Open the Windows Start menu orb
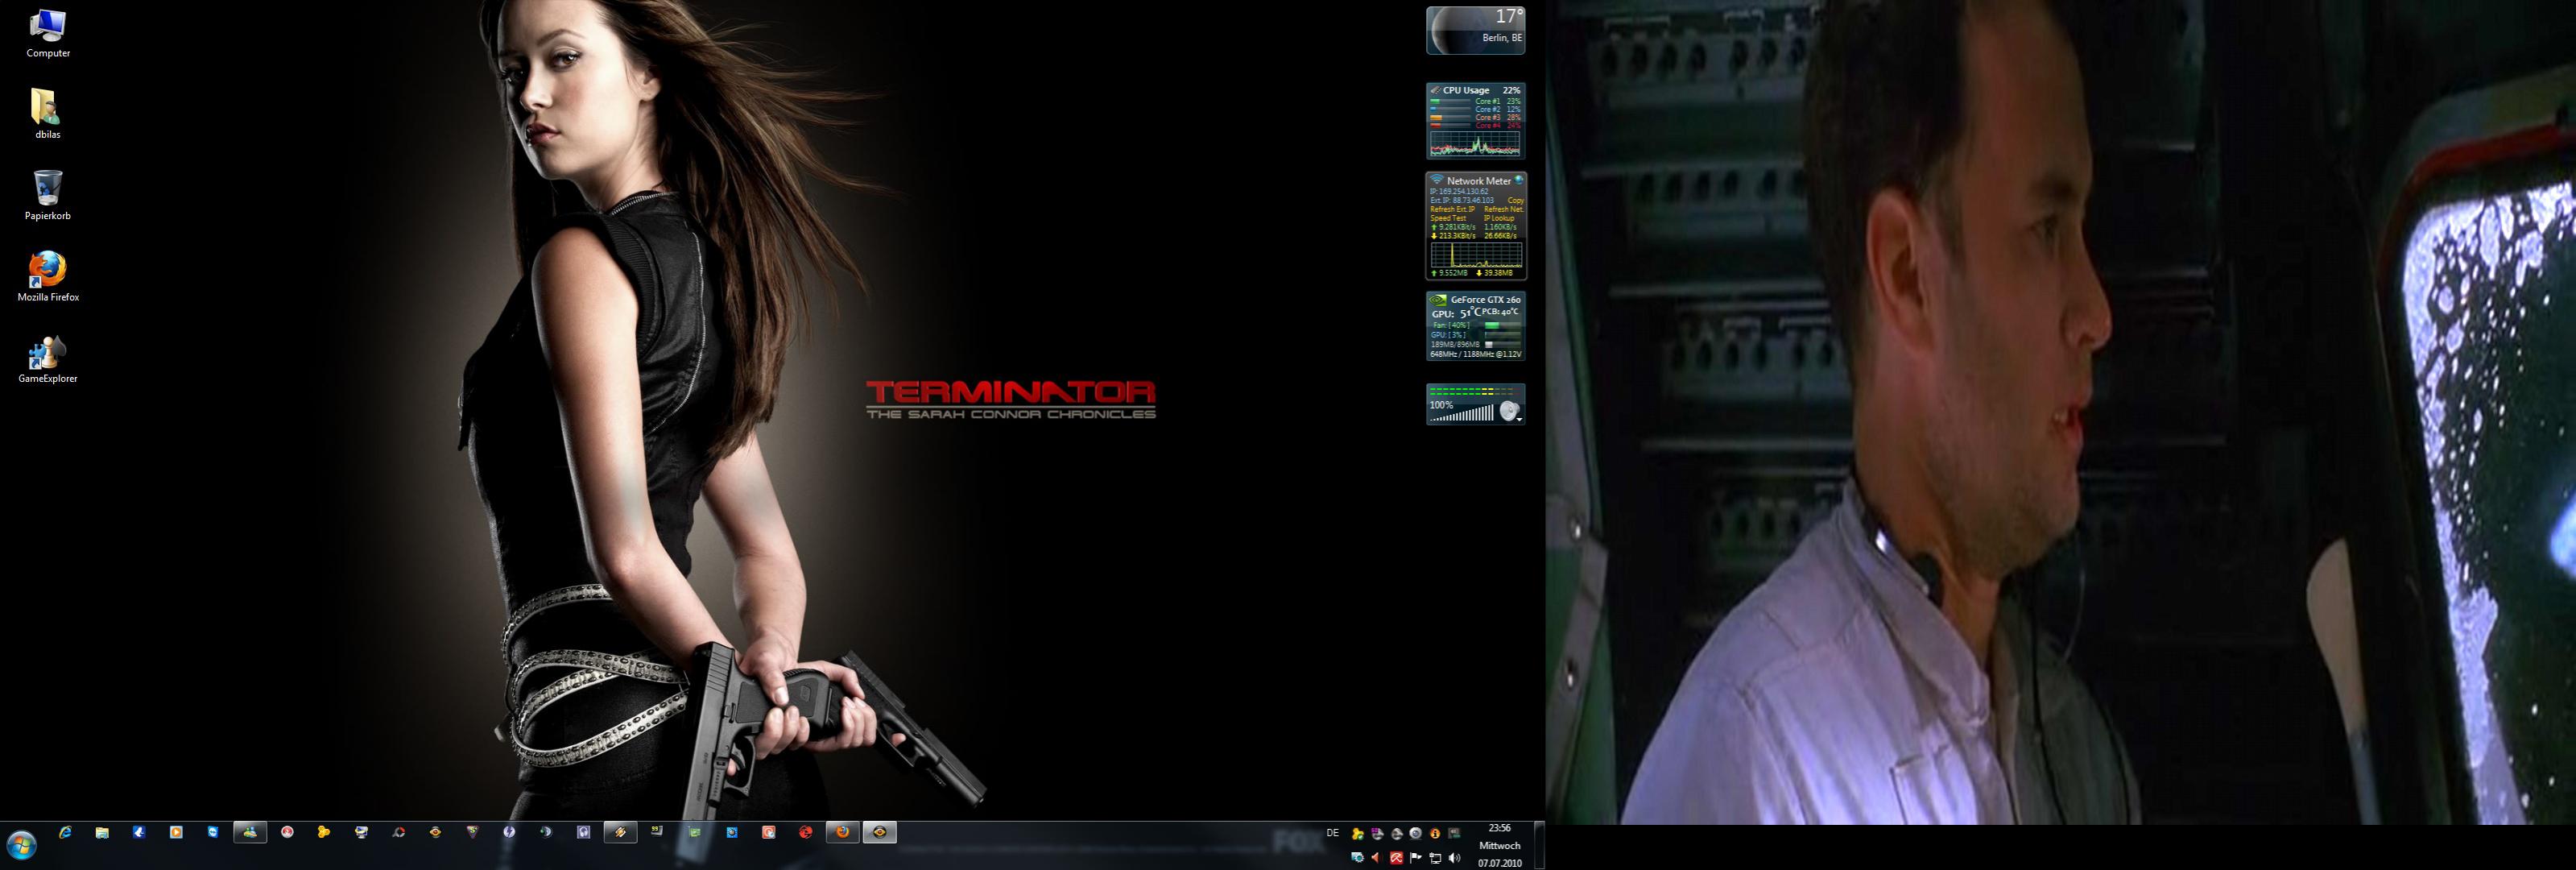 [21, 845]
